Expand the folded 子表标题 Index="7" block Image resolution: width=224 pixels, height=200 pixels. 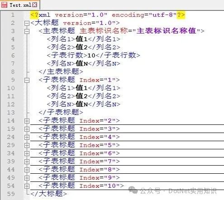click(x=27, y=162)
